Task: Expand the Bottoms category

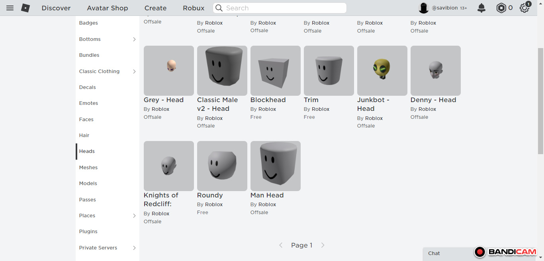Action: pyautogui.click(x=134, y=39)
